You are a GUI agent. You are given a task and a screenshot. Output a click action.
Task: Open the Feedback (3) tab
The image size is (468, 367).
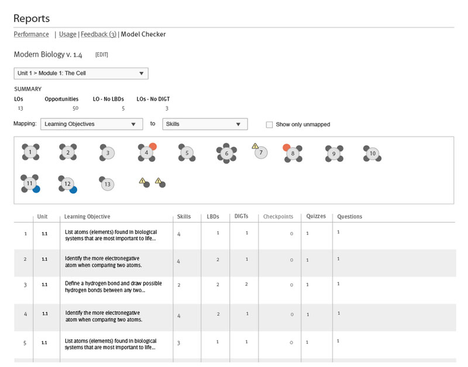click(98, 35)
